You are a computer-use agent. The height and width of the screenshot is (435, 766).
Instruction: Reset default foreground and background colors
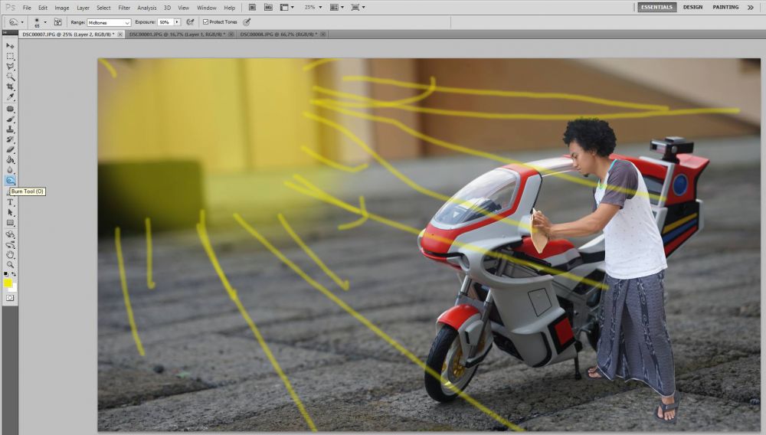pyautogui.click(x=6, y=274)
